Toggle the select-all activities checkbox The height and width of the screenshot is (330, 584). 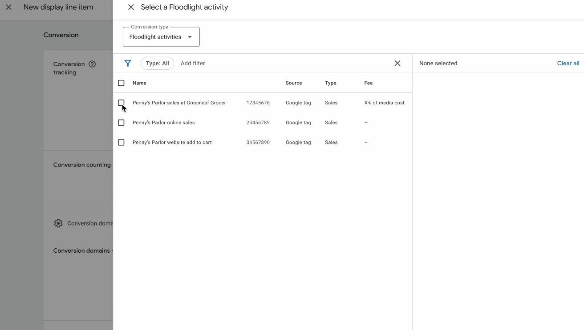(121, 83)
